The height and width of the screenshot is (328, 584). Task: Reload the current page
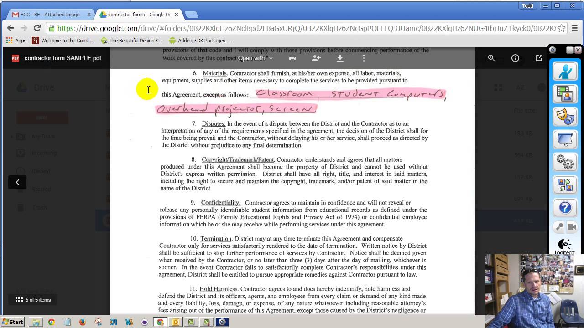click(x=37, y=28)
